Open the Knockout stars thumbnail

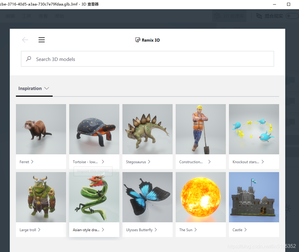(x=254, y=129)
